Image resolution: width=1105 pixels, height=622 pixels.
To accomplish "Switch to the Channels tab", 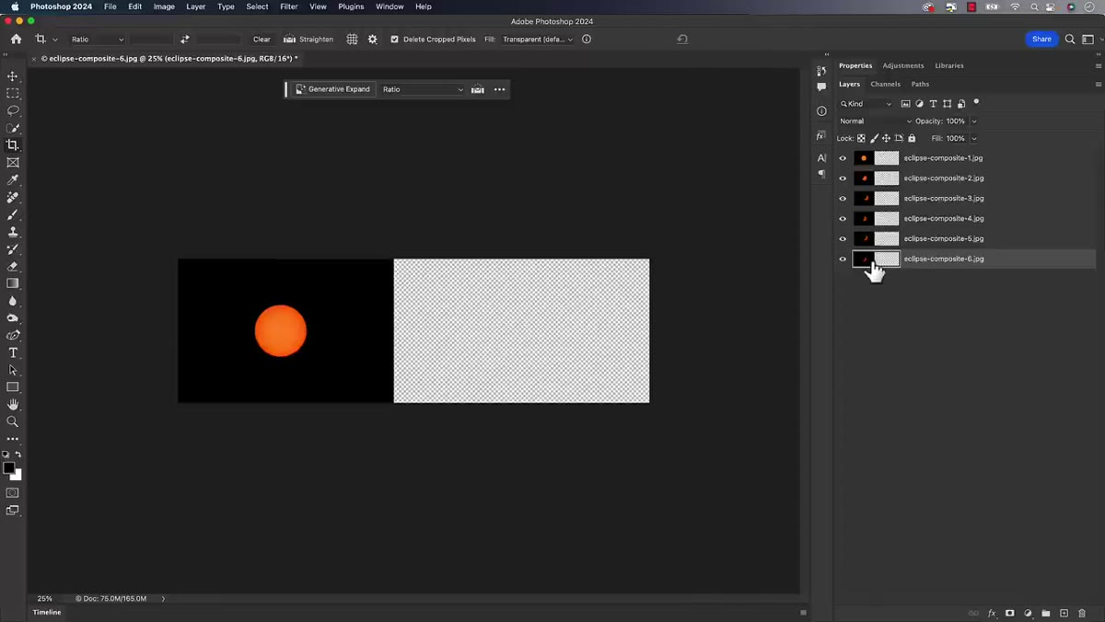I will pos(885,85).
